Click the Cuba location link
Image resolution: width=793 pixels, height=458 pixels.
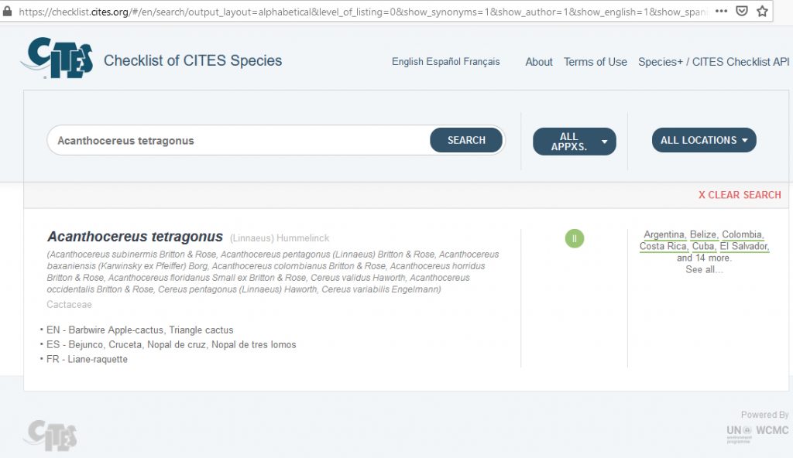pos(703,246)
